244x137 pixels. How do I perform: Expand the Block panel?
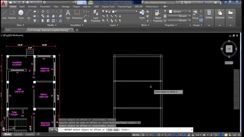(145, 25)
